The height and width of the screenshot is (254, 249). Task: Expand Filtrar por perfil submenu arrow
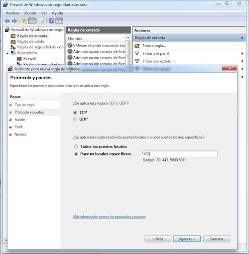(242, 53)
